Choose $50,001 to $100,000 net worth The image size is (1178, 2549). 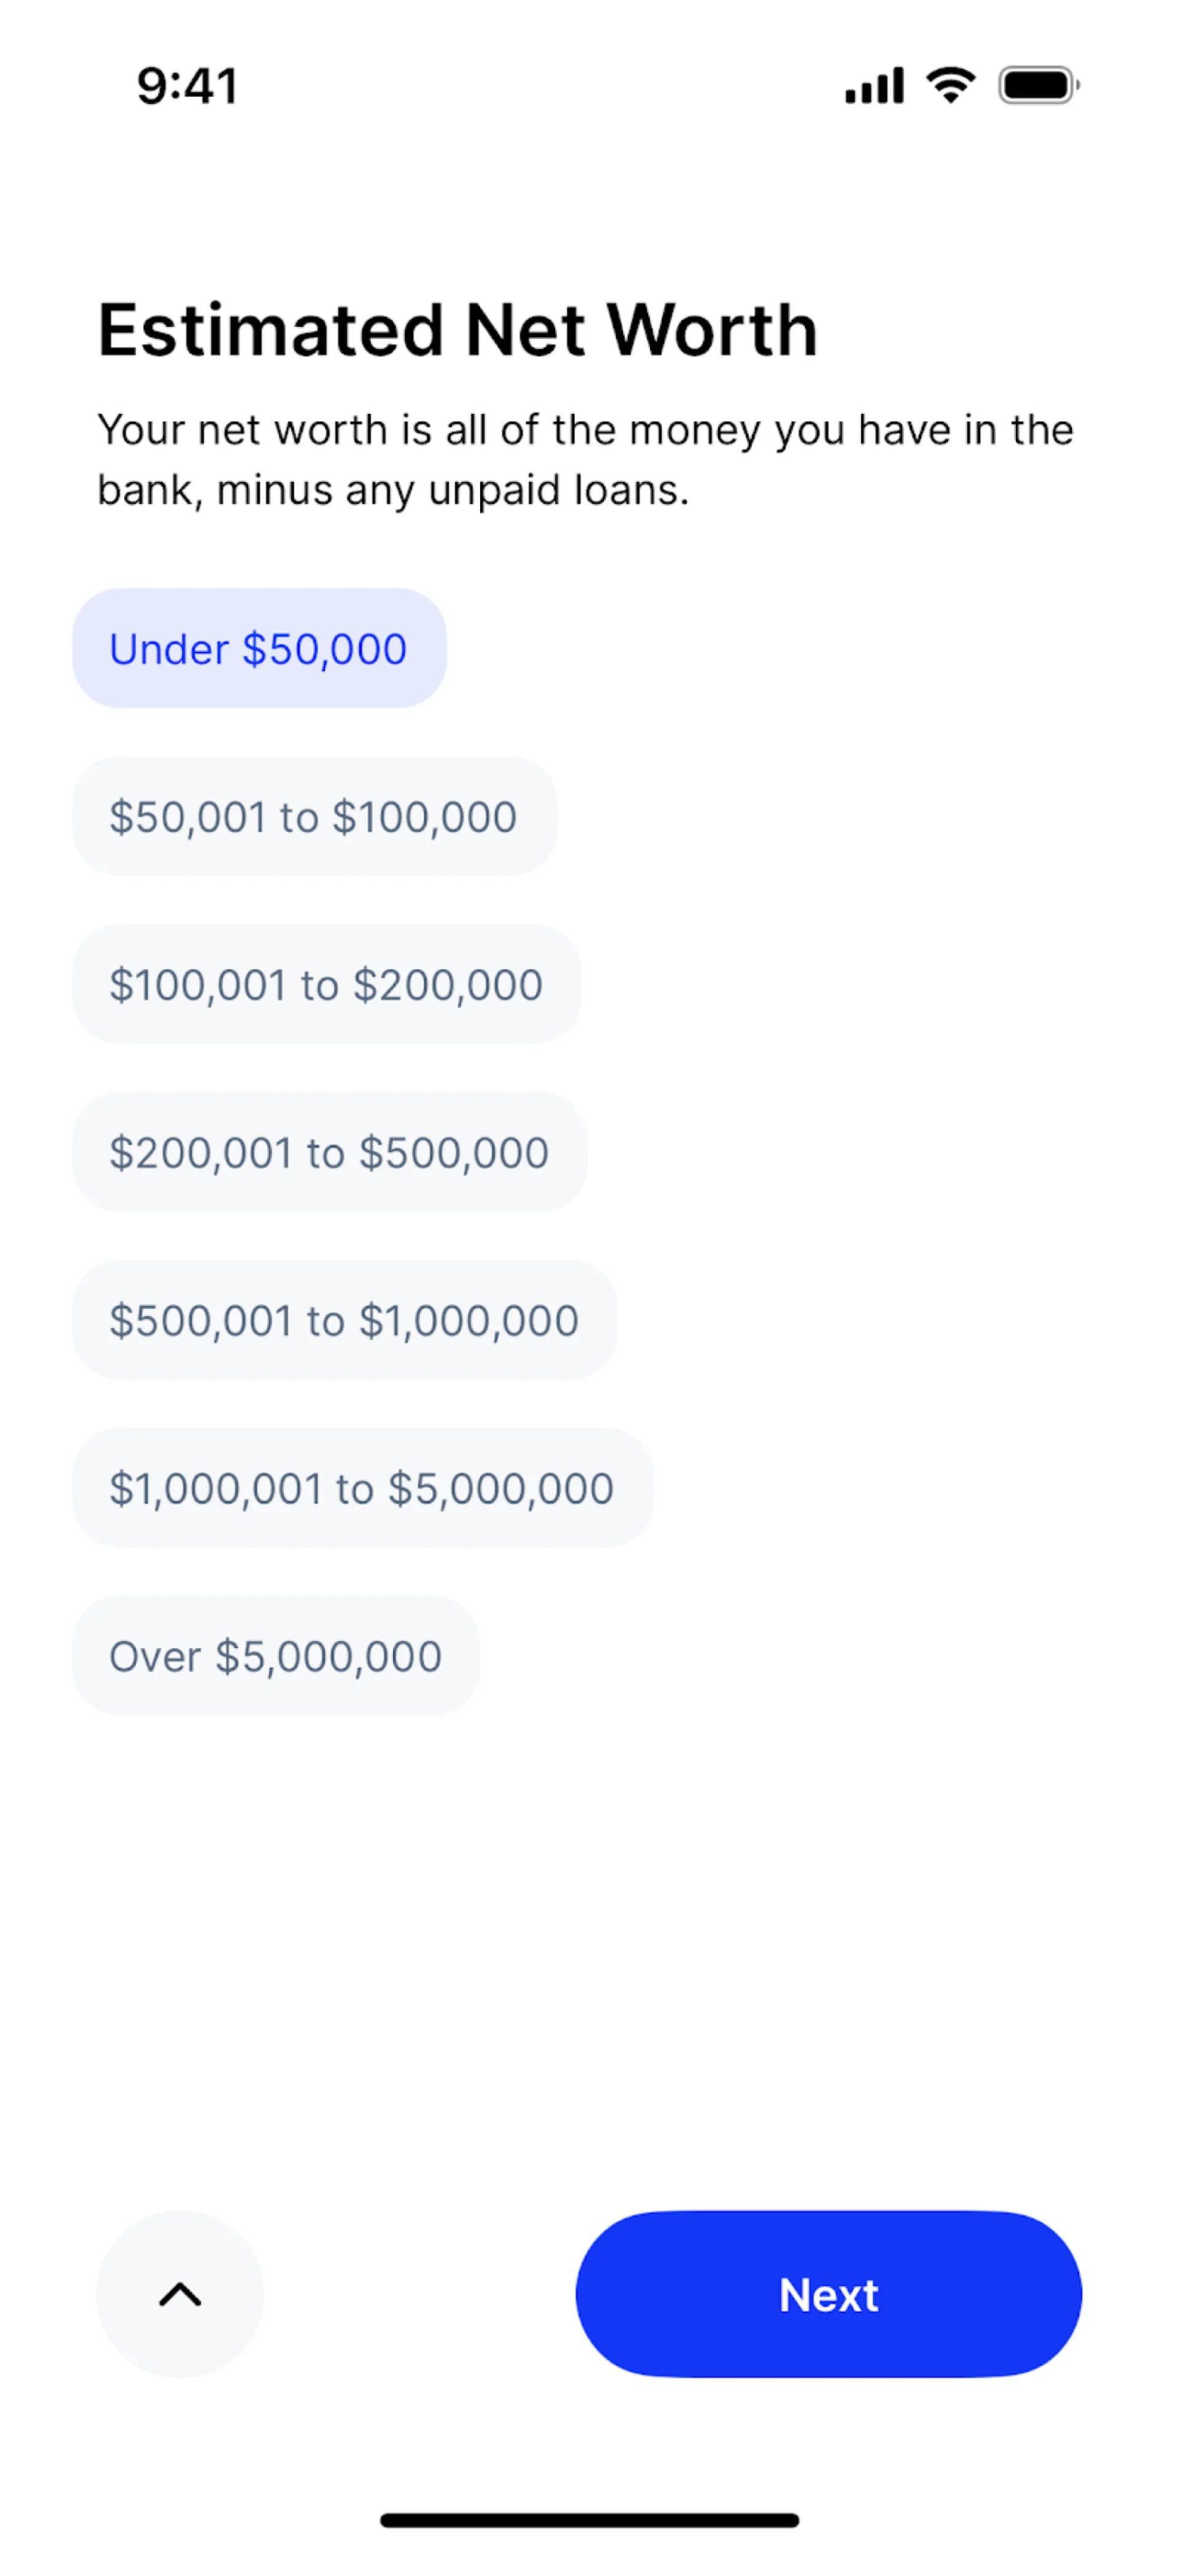pyautogui.click(x=314, y=817)
